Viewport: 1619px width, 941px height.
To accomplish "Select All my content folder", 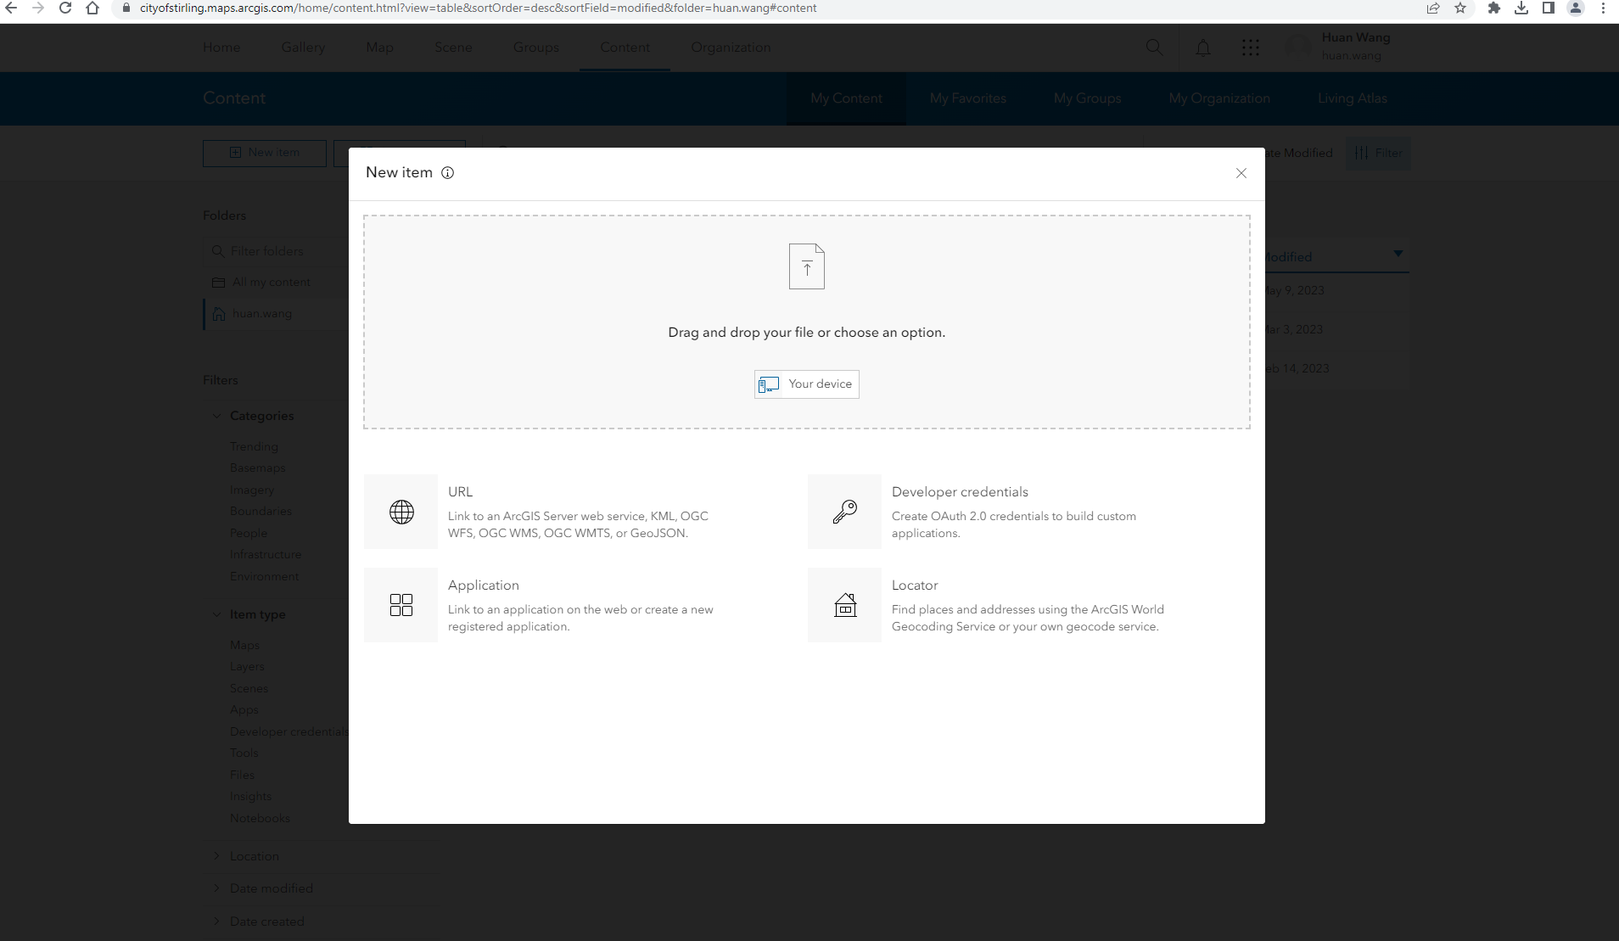I will 272,283.
